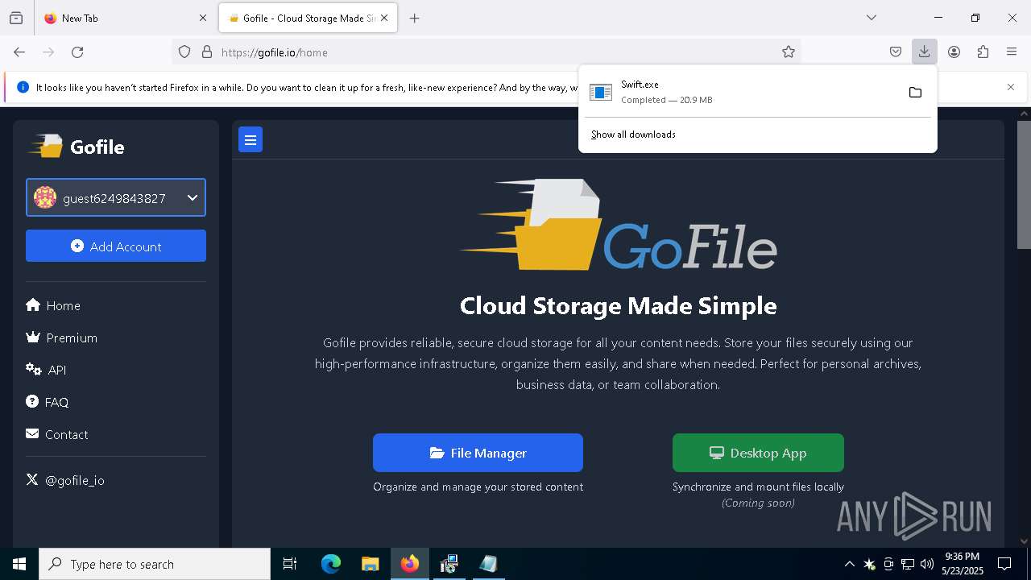The image size is (1031, 580).
Task: Open the recent browsing tab overview icon
Action: pyautogui.click(x=16, y=18)
